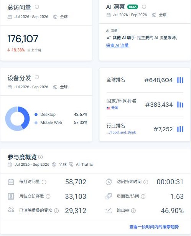
Task: Click unique visitors value 33,103
Action: 76,196
